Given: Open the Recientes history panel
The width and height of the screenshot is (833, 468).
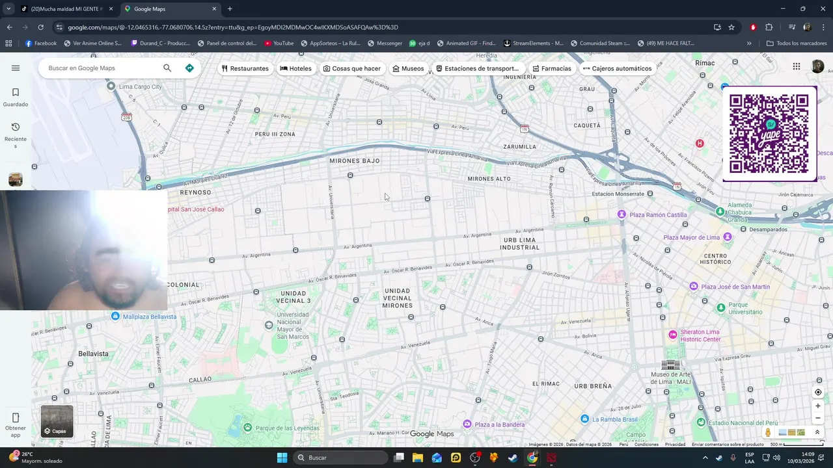Looking at the screenshot, I should tap(16, 135).
